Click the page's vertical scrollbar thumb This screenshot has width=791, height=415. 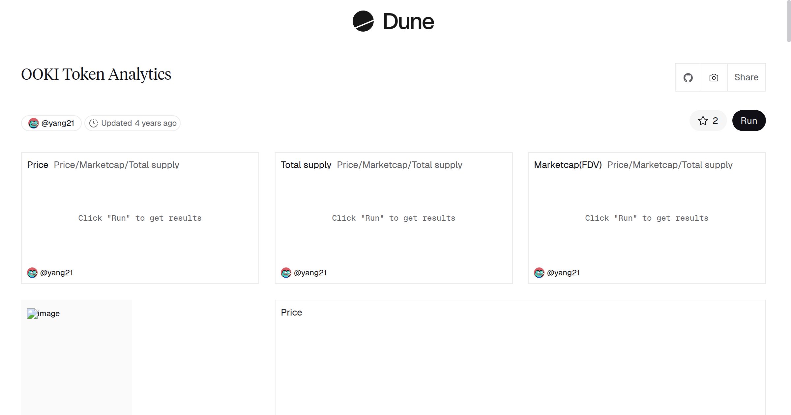click(x=788, y=21)
